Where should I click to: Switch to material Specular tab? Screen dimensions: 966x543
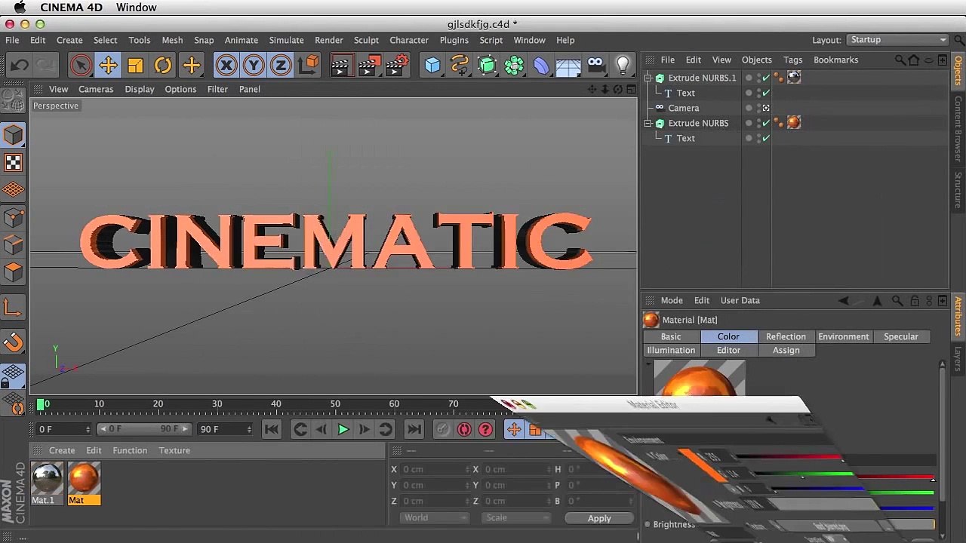click(x=901, y=336)
